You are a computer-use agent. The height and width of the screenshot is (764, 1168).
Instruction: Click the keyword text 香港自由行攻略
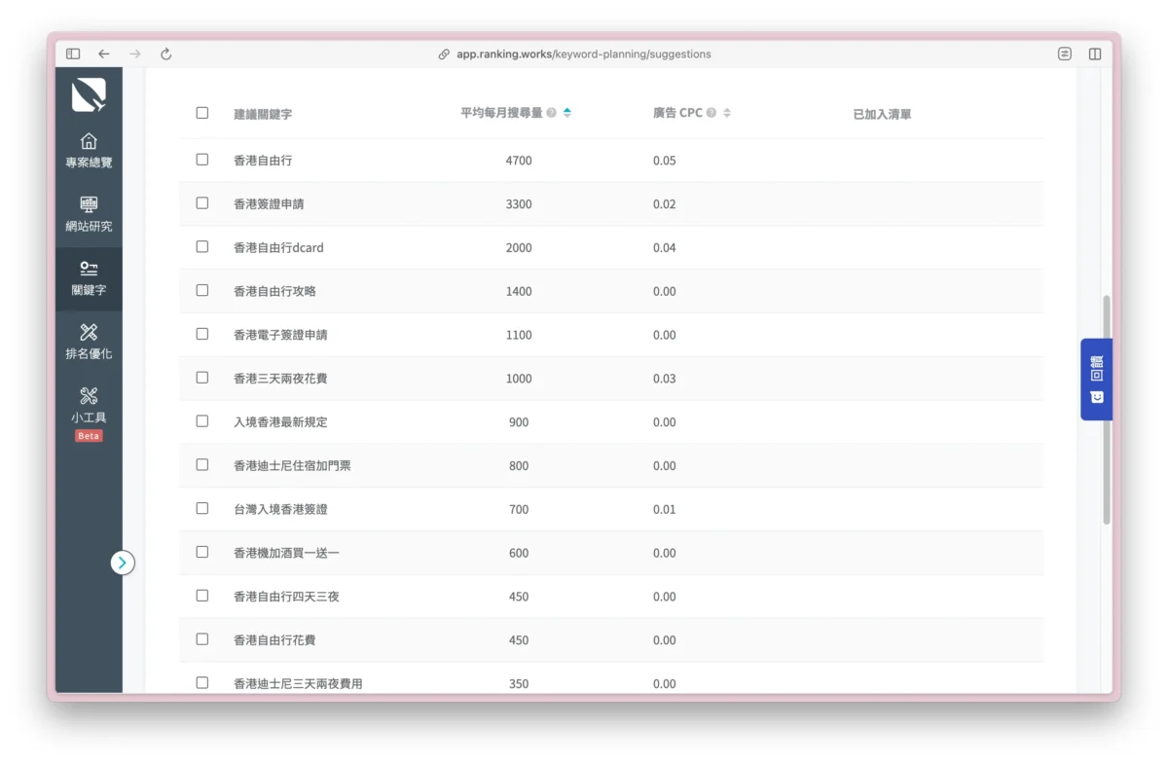pyautogui.click(x=274, y=291)
